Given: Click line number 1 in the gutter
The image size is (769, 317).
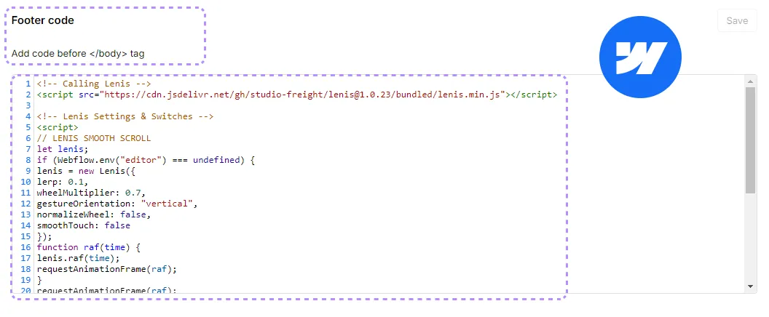Looking at the screenshot, I should pyautogui.click(x=28, y=84).
